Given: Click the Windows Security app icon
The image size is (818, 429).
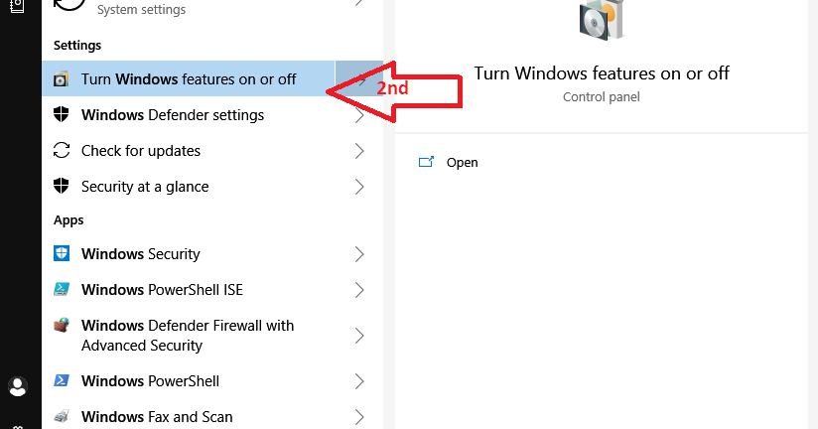Looking at the screenshot, I should tap(62, 253).
